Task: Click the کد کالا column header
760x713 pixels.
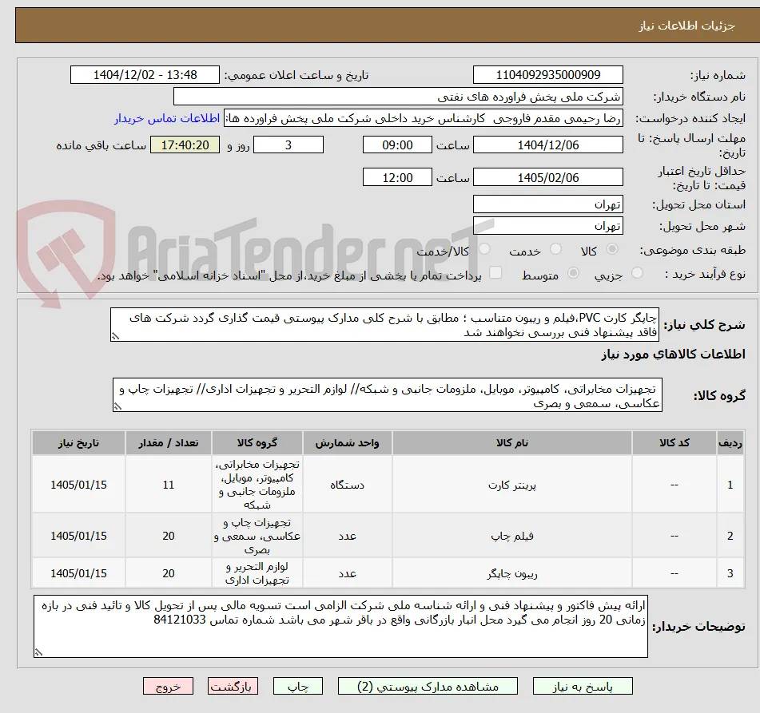Action: 674,442
